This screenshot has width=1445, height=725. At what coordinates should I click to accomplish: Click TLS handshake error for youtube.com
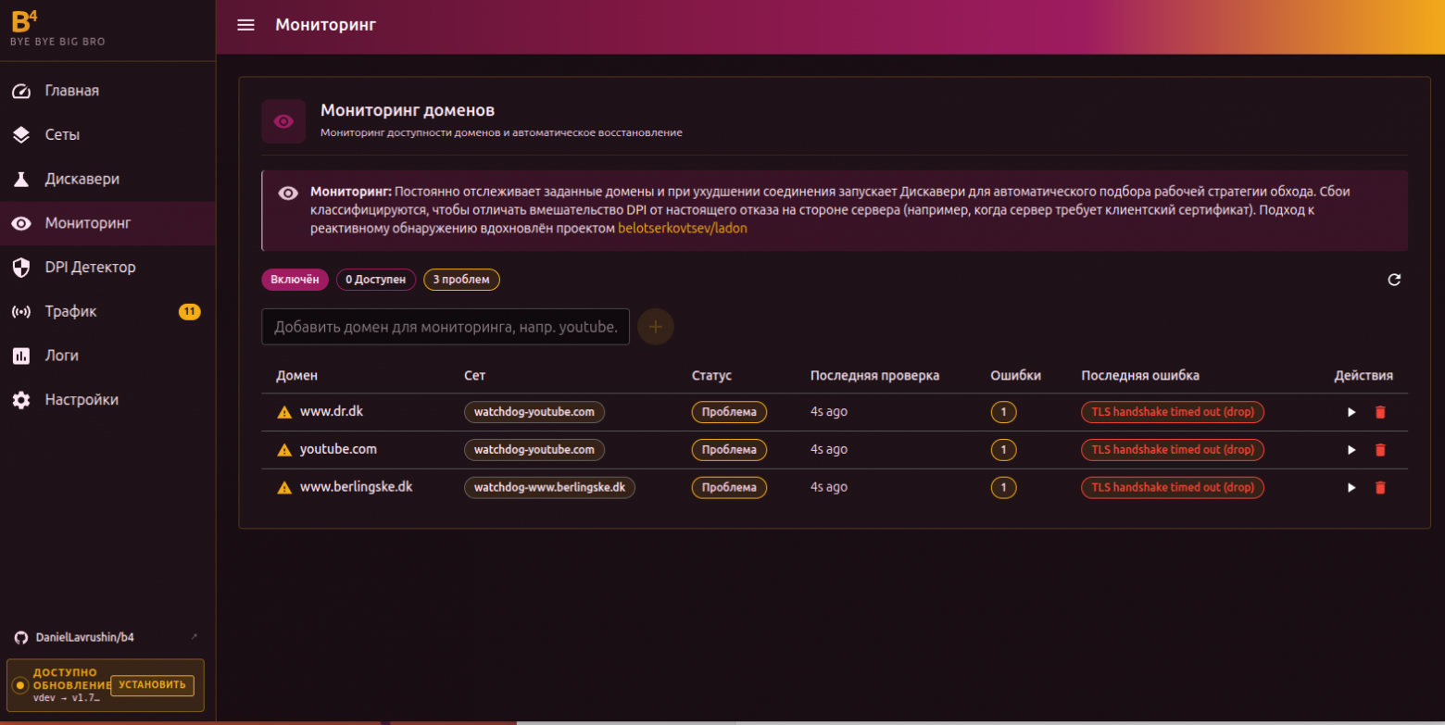point(1173,450)
